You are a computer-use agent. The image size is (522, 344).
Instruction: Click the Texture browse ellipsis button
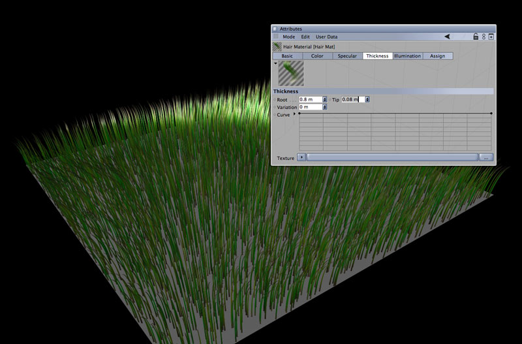click(486, 157)
